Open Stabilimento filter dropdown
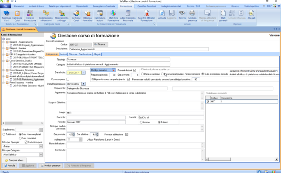The image size is (281, 173). click(41, 130)
